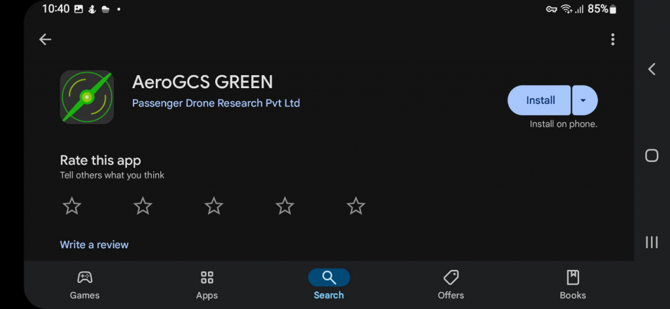
Task: Rate the app five stars
Action: click(355, 206)
